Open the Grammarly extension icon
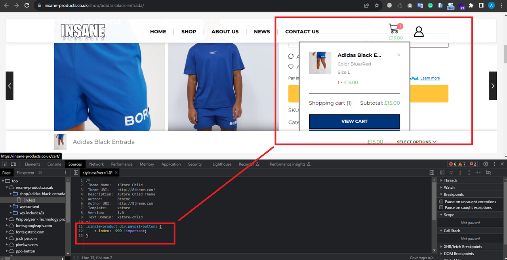Screen dimensions: 507x260 (x=430, y=6)
